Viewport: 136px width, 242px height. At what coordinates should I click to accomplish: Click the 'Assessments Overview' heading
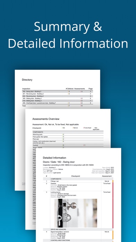pos(46,119)
